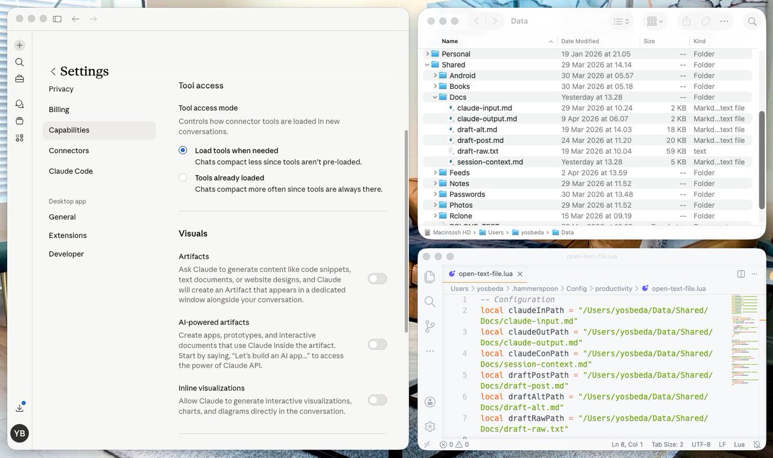This screenshot has width=773, height=458.
Task: Open search in Claude's left sidebar
Action: click(x=19, y=62)
